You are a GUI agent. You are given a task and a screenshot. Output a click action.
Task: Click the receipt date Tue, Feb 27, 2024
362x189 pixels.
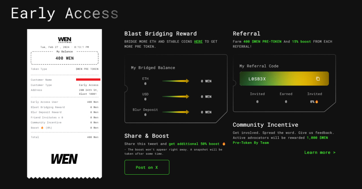(x=64, y=47)
